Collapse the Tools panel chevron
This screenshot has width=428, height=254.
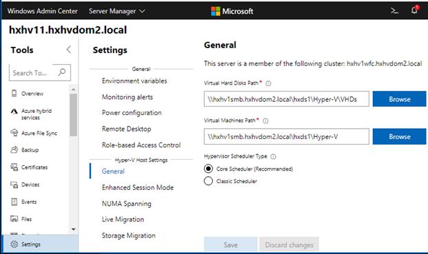coord(68,50)
